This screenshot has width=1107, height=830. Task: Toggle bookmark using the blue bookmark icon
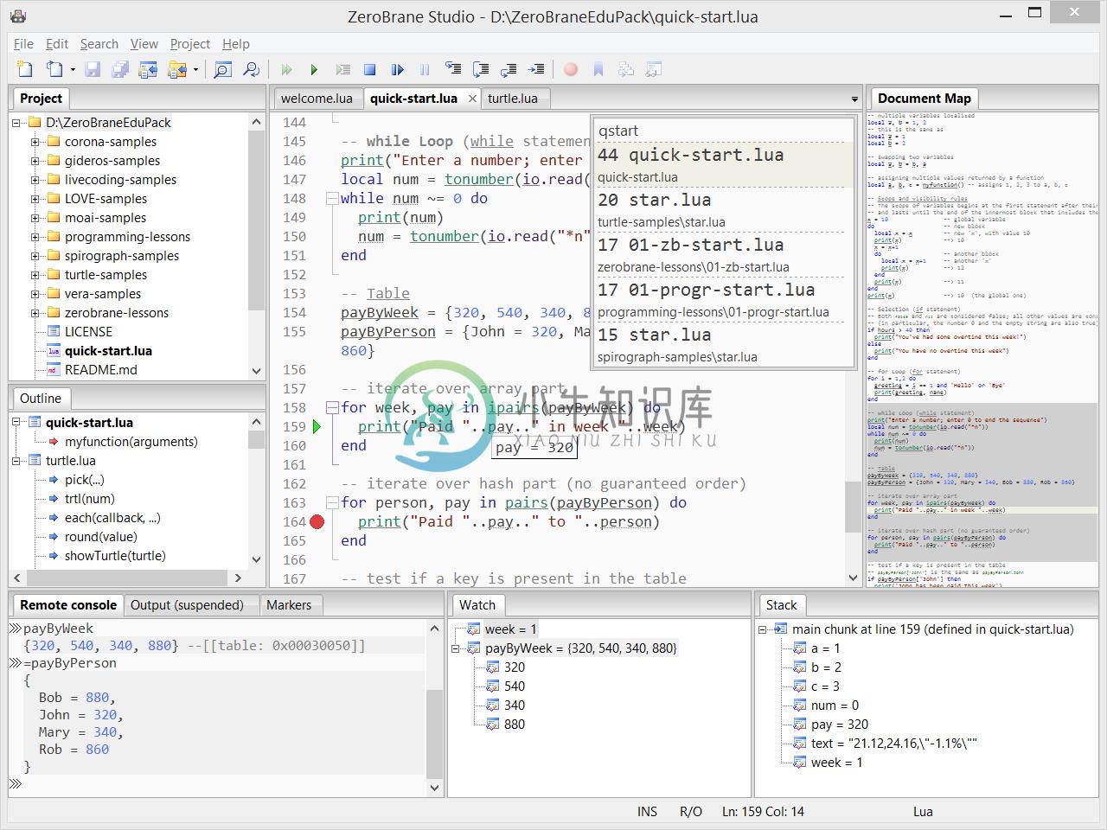coord(598,69)
